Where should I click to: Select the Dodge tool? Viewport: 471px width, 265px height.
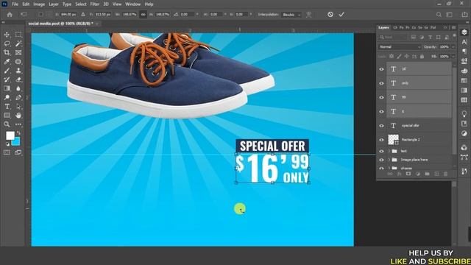[7, 97]
